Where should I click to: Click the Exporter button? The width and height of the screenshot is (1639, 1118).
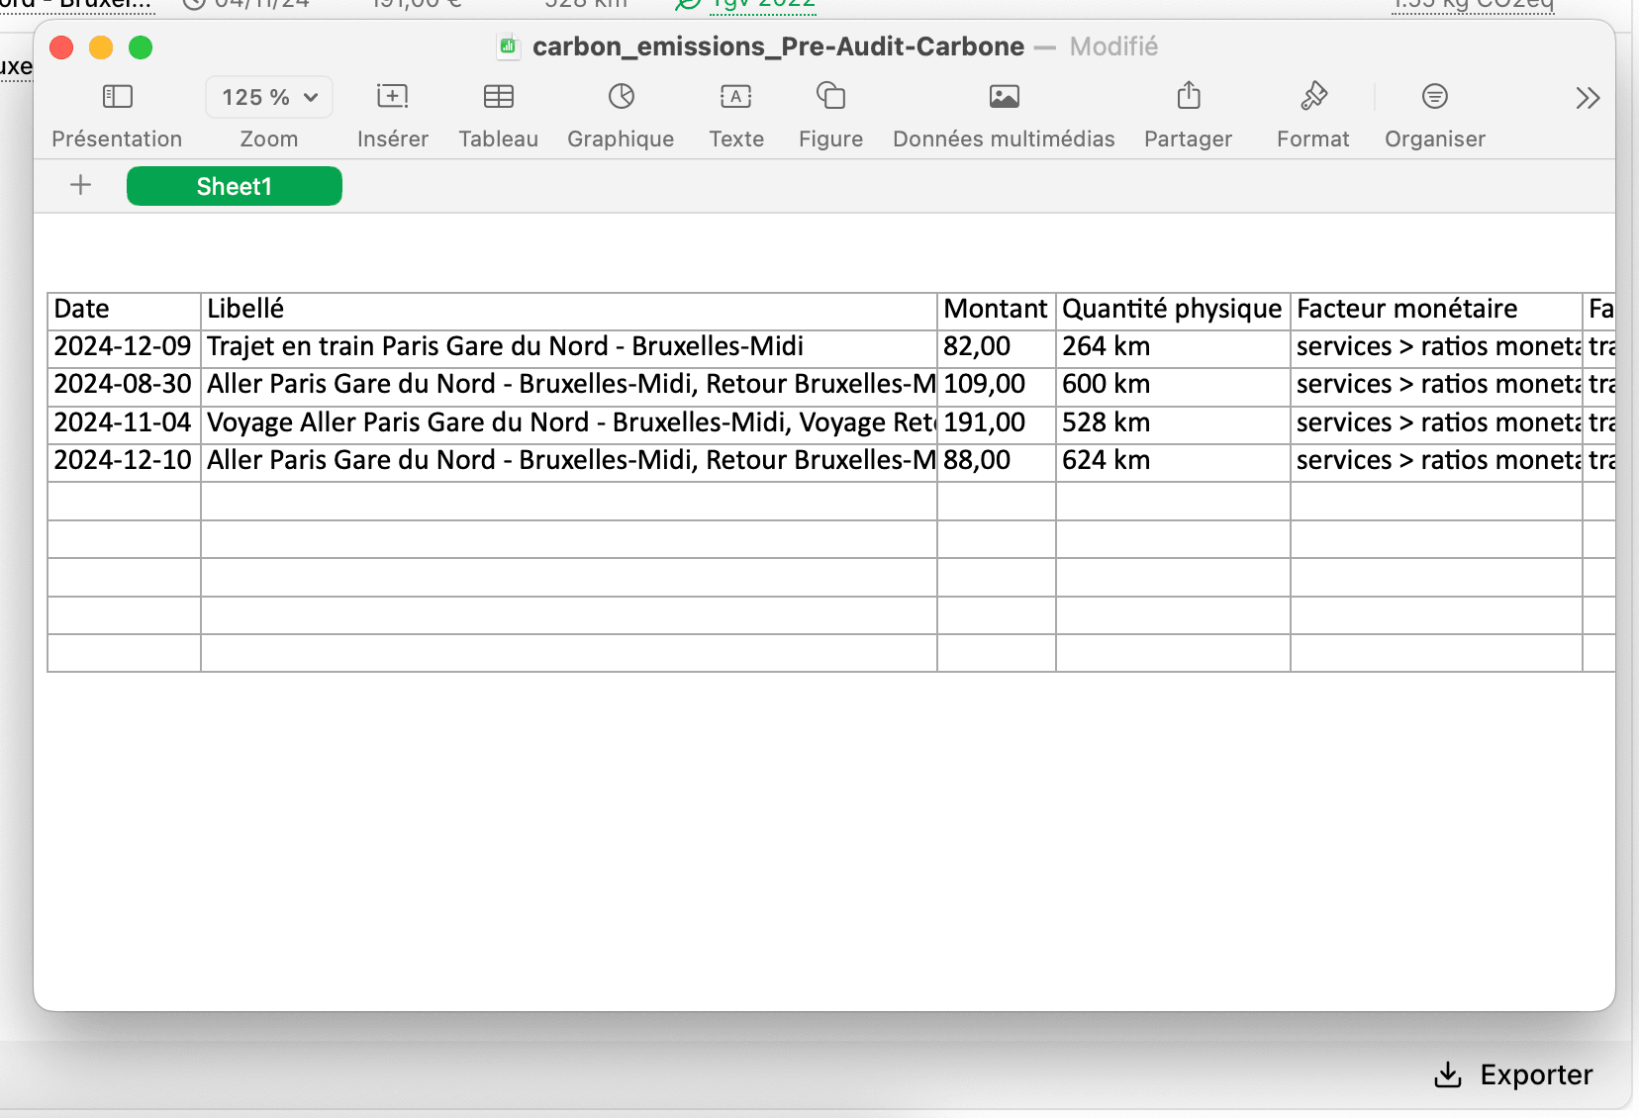pyautogui.click(x=1513, y=1074)
